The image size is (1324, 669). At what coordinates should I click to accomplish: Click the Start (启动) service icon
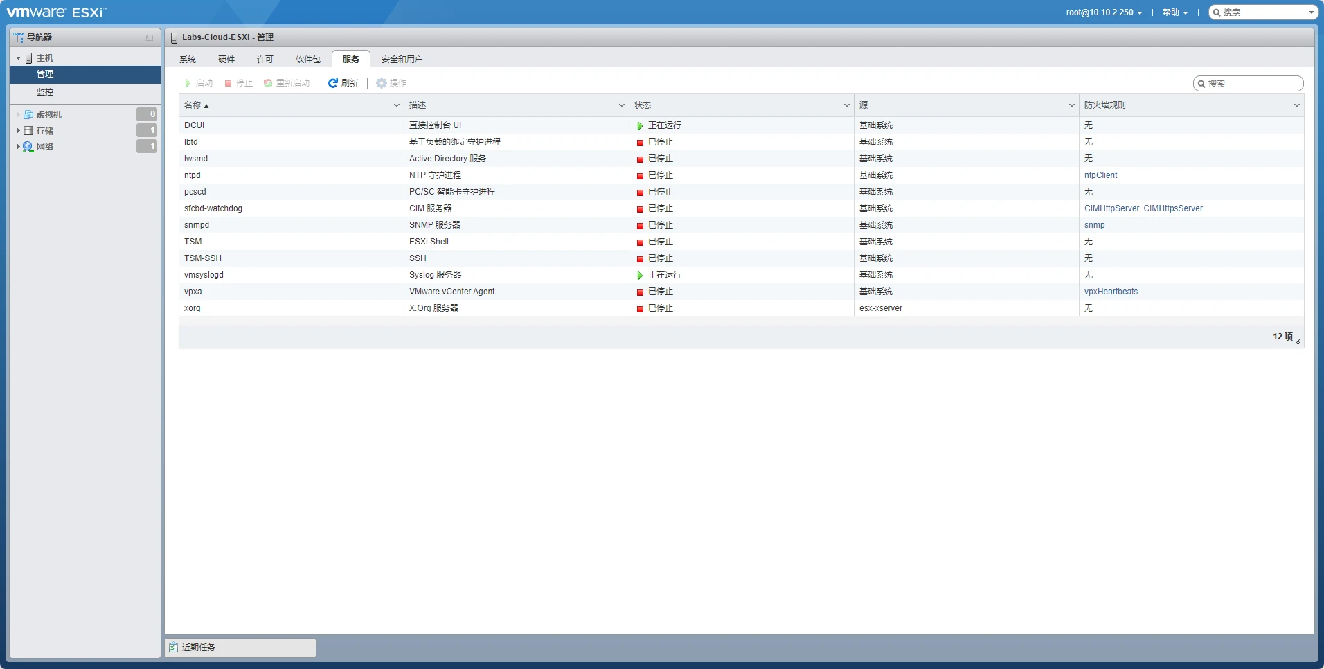click(x=188, y=83)
